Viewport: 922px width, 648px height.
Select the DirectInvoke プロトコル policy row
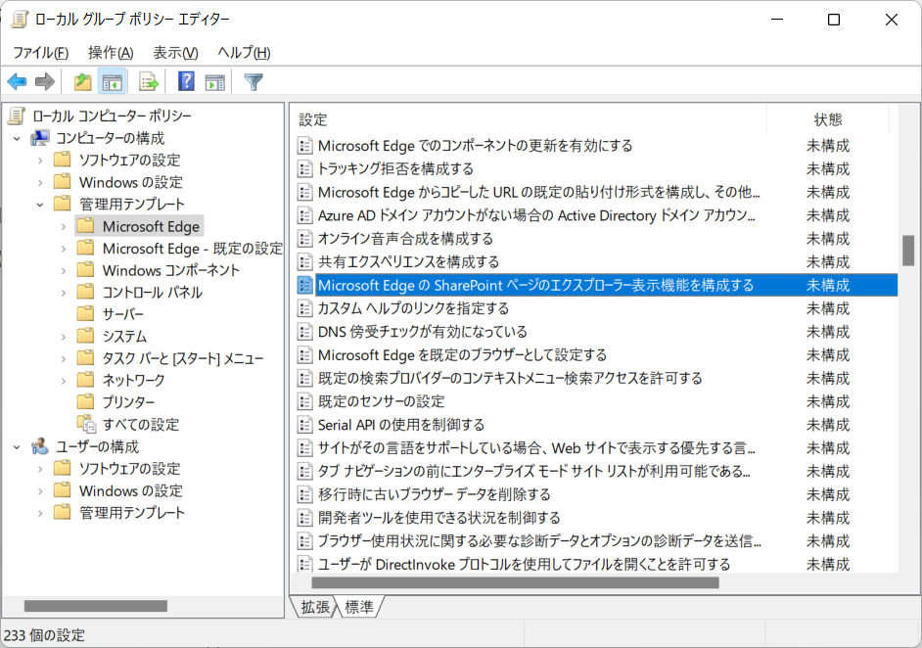tap(596, 565)
